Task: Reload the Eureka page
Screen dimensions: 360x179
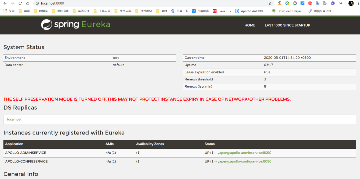Action: click(x=20, y=3)
